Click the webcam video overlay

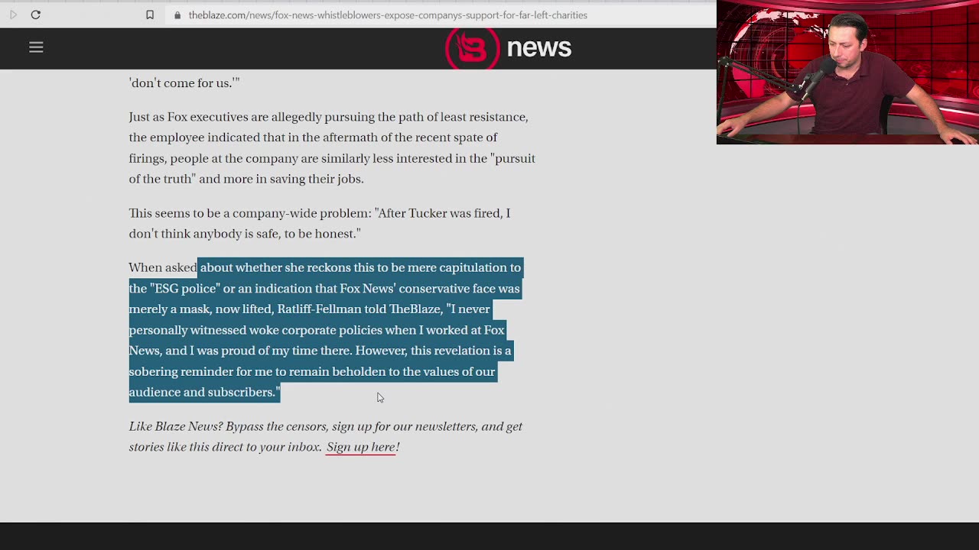pyautogui.click(x=847, y=72)
